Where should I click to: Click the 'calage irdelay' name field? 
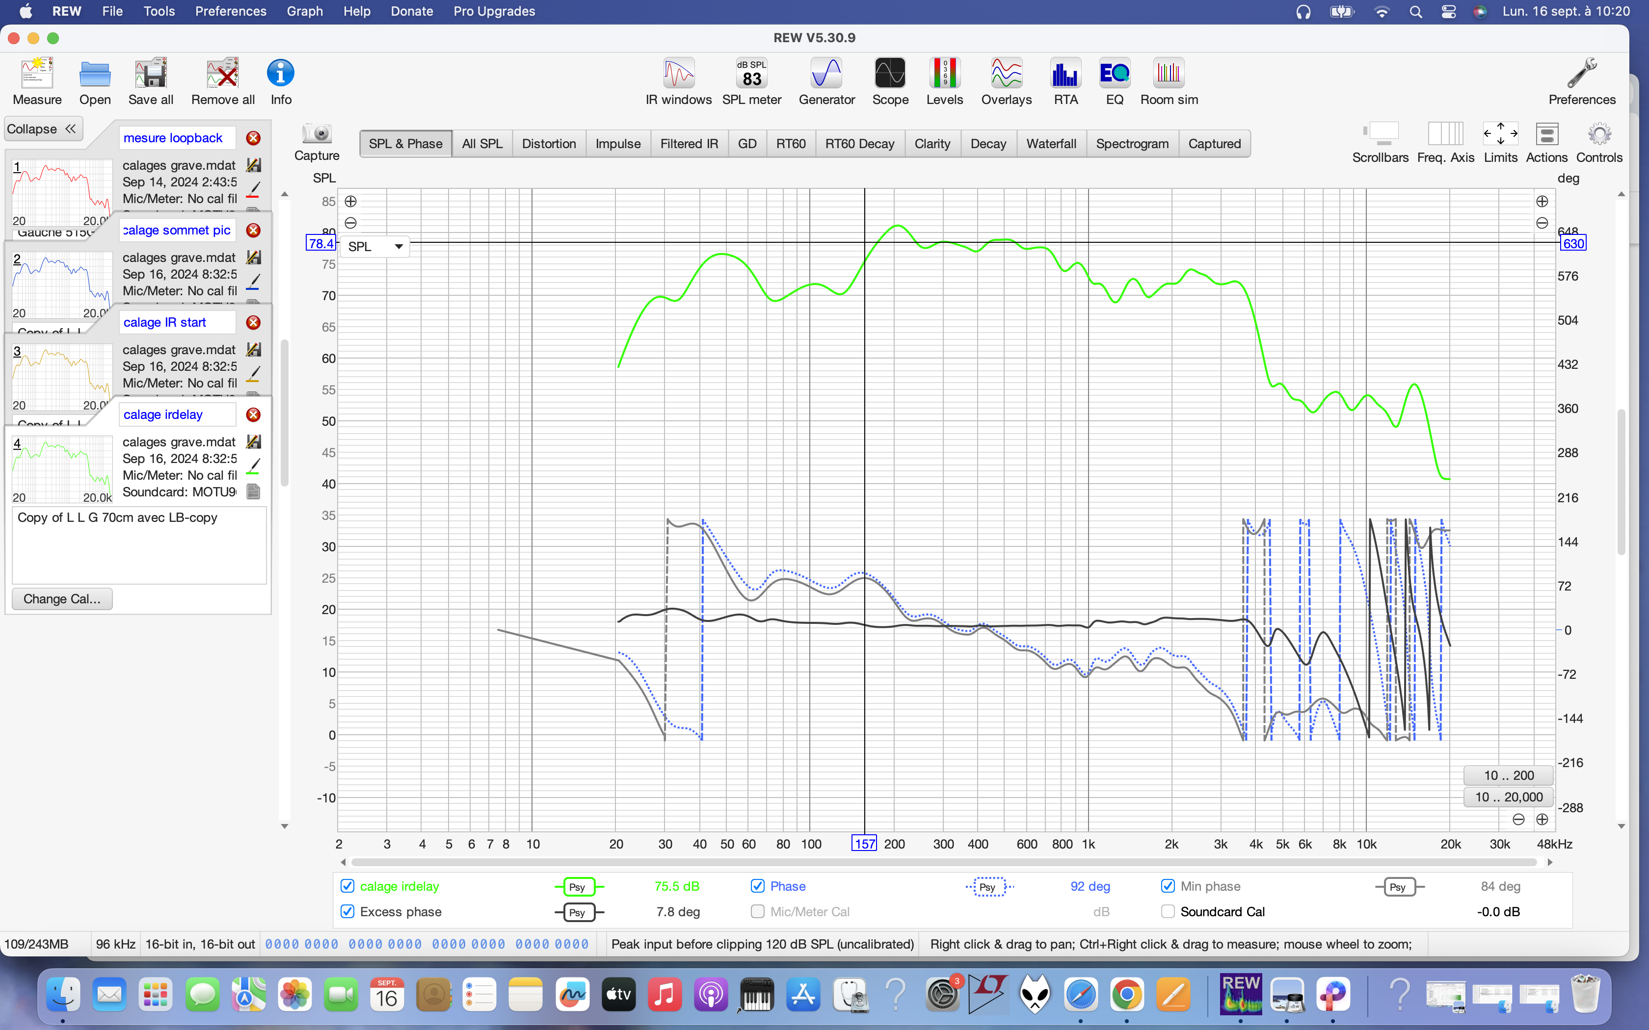pyautogui.click(x=177, y=415)
